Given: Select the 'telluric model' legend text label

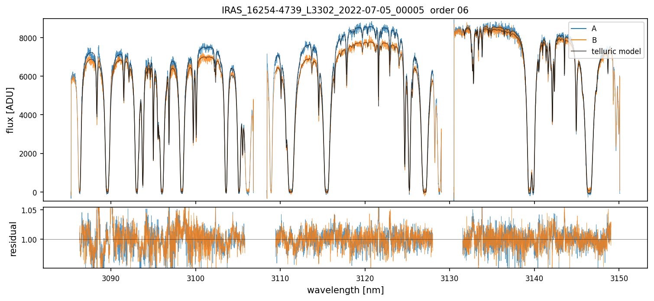Looking at the screenshot, I should (616, 52).
